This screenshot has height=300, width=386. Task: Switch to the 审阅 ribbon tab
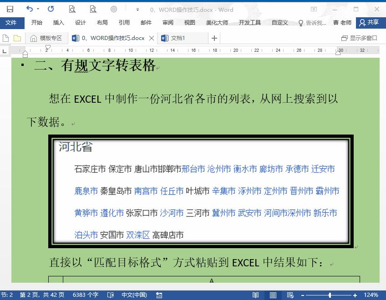coord(168,22)
